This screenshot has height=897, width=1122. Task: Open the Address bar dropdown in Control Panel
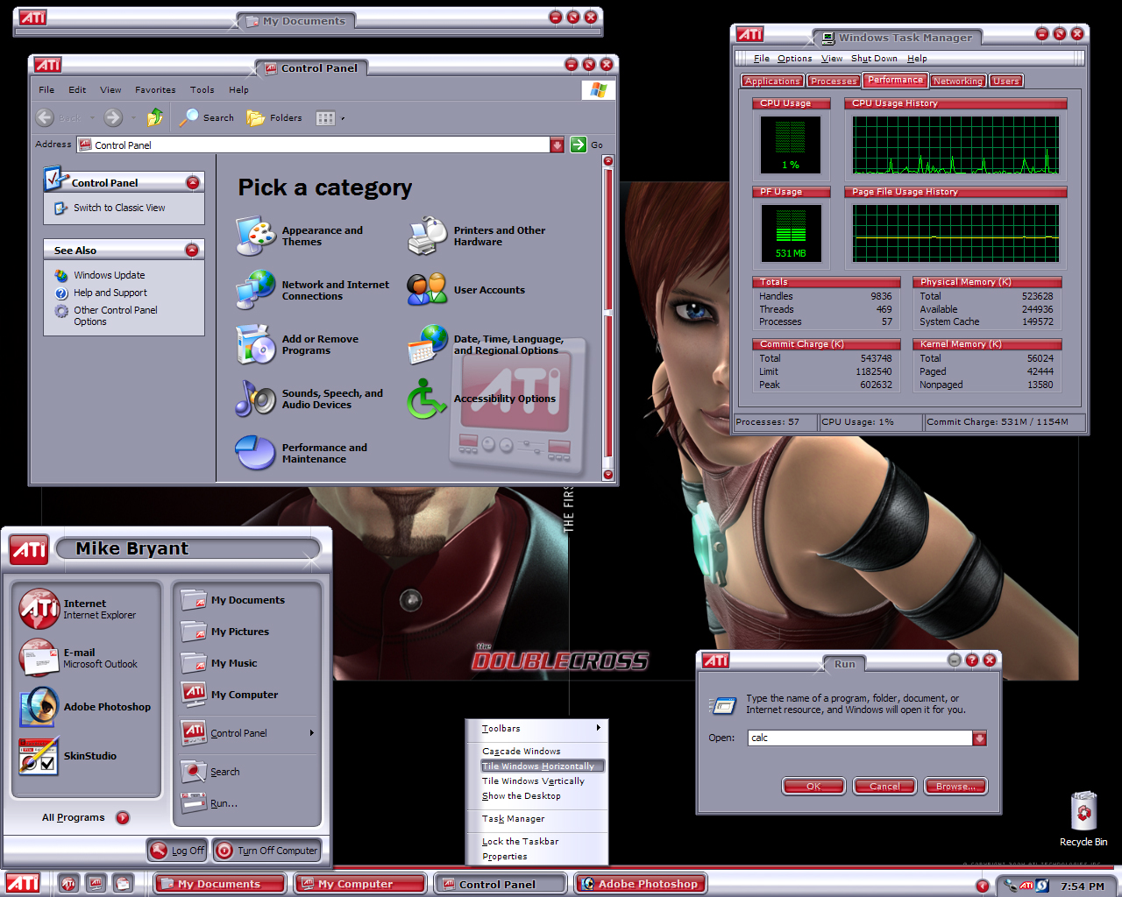[x=557, y=145]
